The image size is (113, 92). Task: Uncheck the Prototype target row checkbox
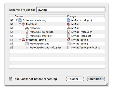[12, 24]
